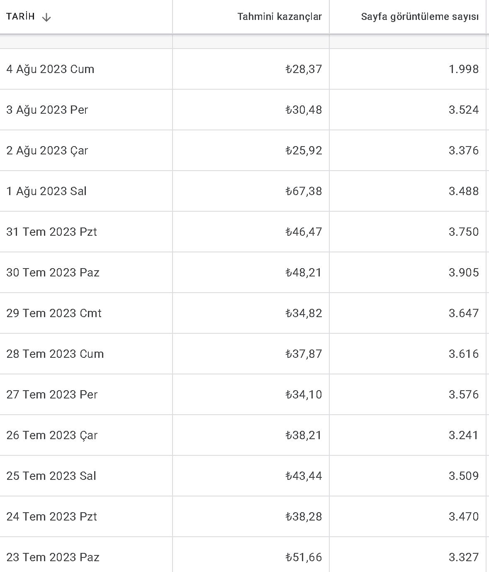
Task: Select the 25 Tem 2023 Sal date
Action: pyautogui.click(x=51, y=476)
